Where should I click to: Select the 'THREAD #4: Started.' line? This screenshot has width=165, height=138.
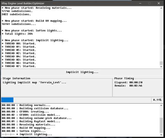pyautogui.click(x=19, y=57)
